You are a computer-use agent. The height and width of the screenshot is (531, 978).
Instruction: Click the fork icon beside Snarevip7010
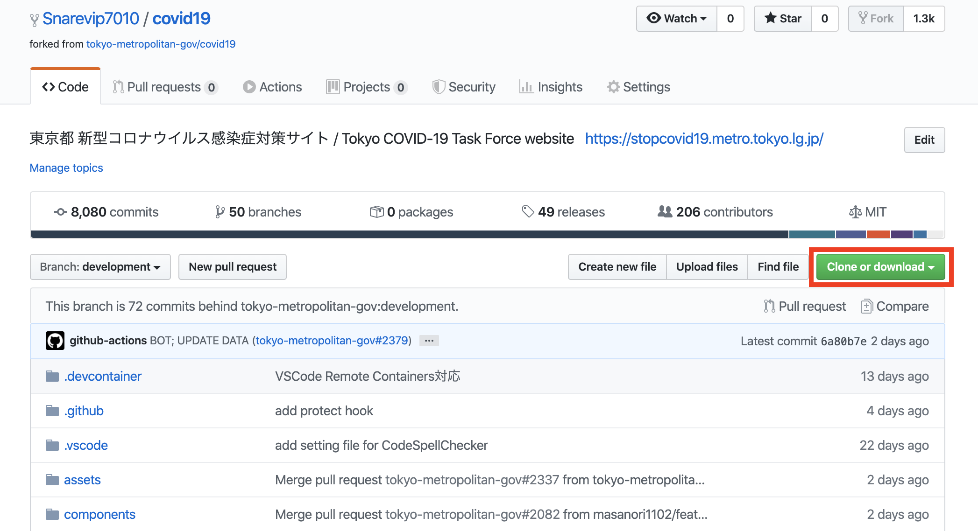click(34, 20)
